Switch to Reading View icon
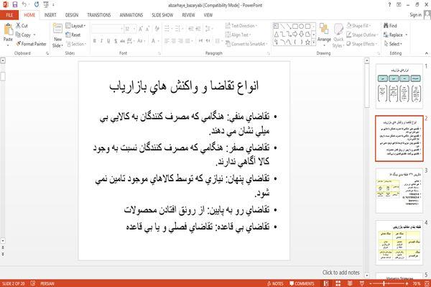The image size is (431, 287). [350, 283]
